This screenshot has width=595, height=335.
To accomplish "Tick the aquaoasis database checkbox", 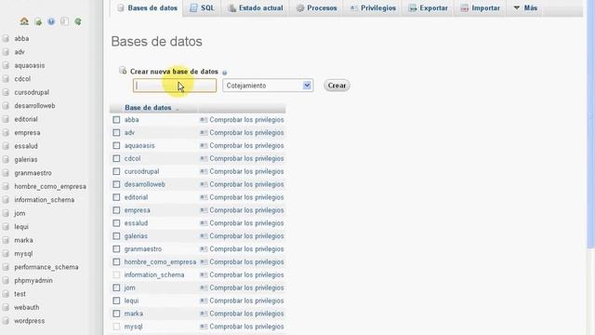I will [116, 145].
